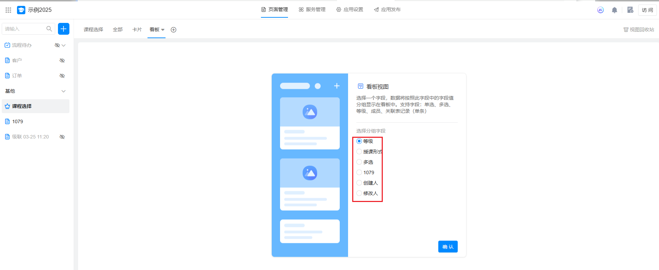Click the search magnifier icon in sidebar
The image size is (659, 270).
pos(49,29)
